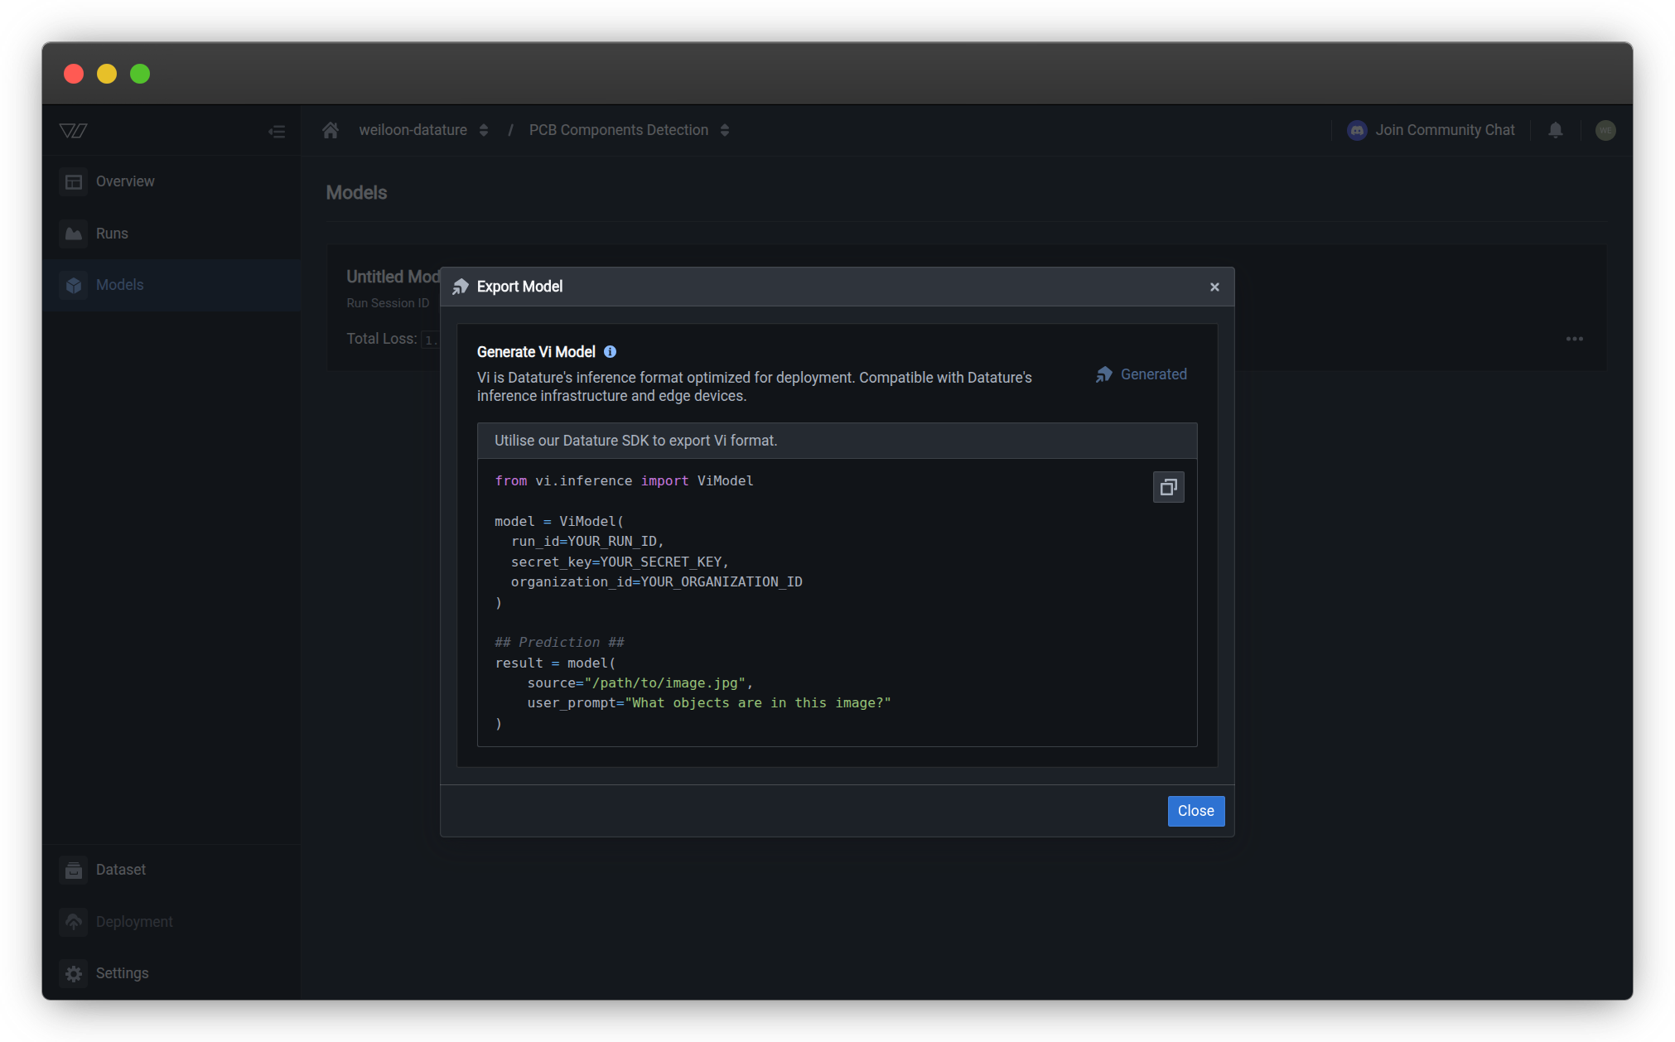Close the Export Model dialog with X

coord(1214,287)
